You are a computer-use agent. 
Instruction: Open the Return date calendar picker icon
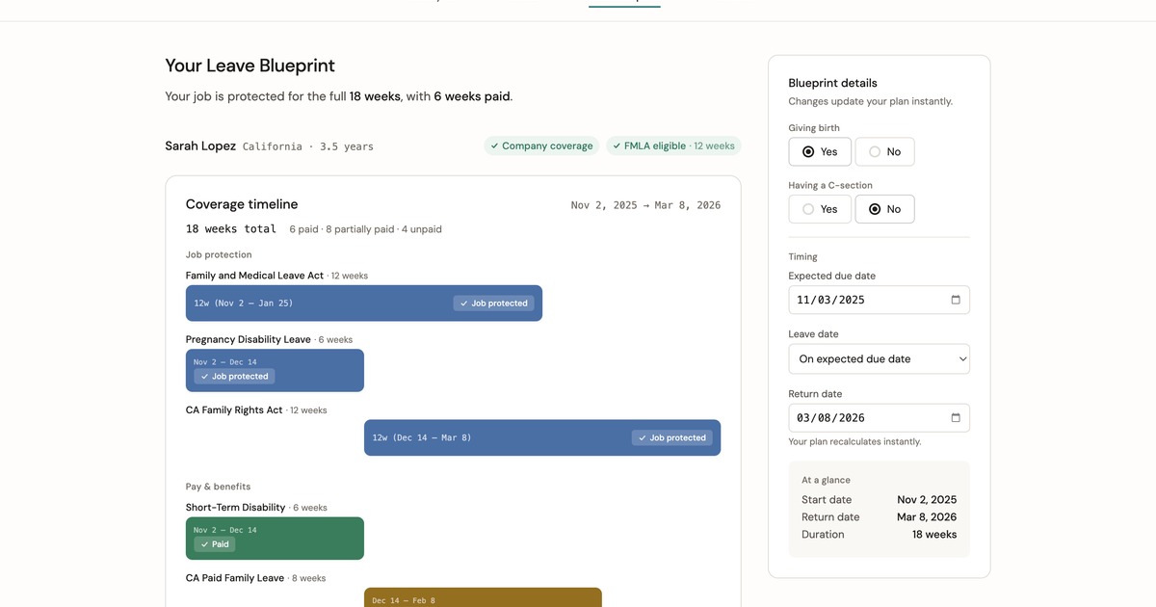(x=956, y=417)
